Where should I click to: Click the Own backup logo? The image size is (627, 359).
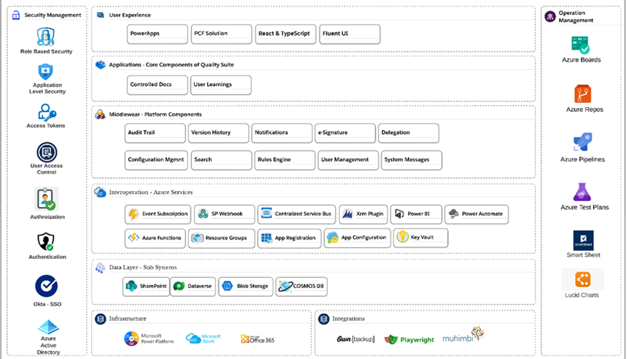[x=356, y=339]
